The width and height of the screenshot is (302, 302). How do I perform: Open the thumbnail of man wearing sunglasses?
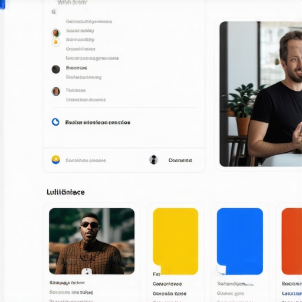pyautogui.click(x=92, y=241)
